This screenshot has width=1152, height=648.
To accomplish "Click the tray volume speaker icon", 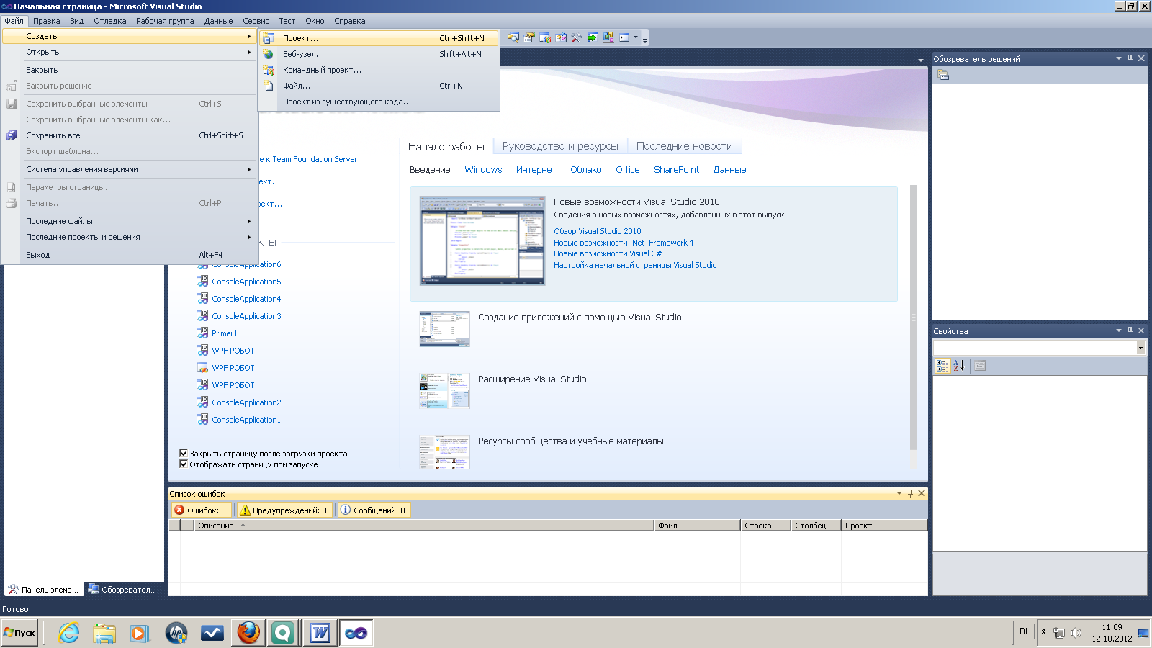I will pos(1076,633).
